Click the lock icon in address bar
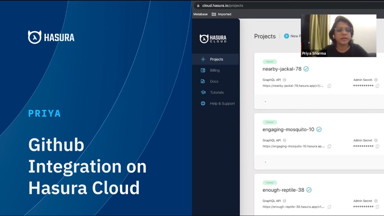 (x=198, y=5)
